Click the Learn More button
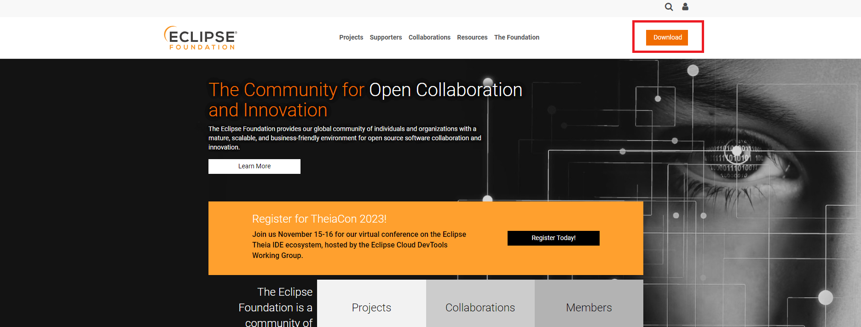This screenshot has height=327, width=861. pos(254,166)
